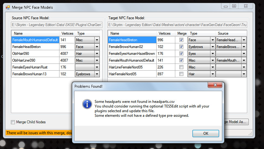Select target row FemaleEyesHumanHazelBrown
The image size is (264, 149).
pyautogui.click(x=132, y=54)
